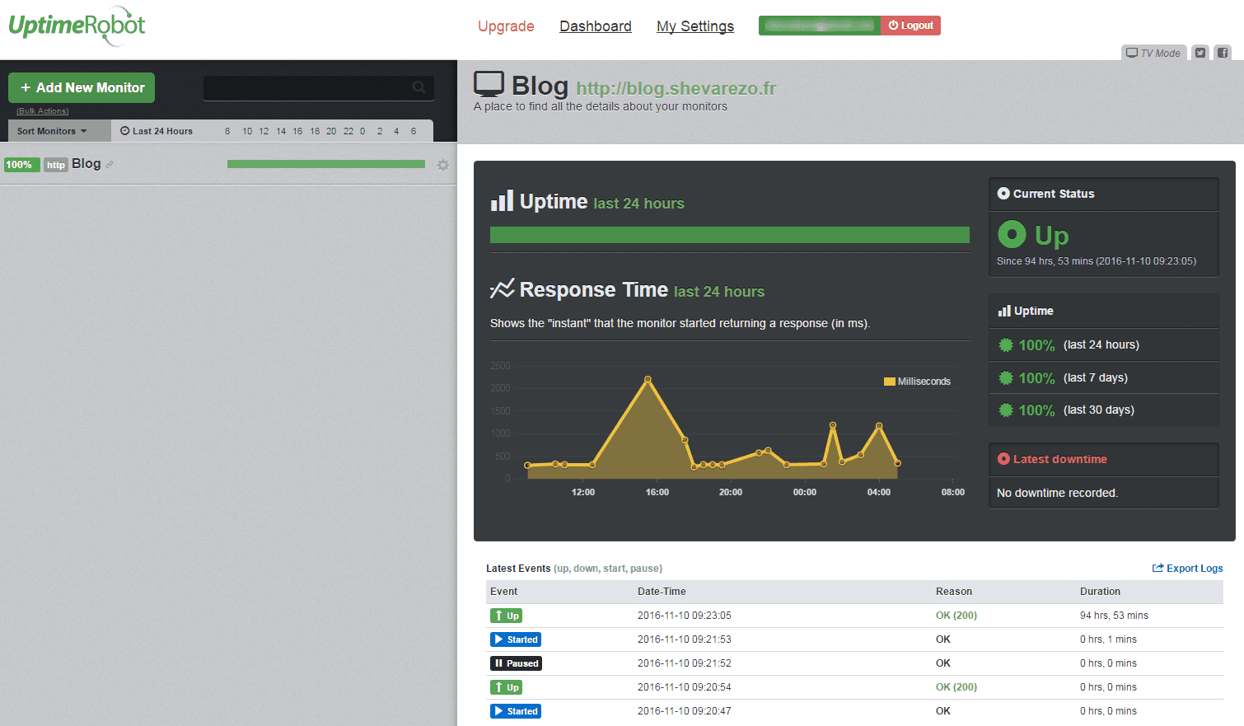The height and width of the screenshot is (726, 1244).
Task: Expand the Sort Monitors dropdown
Action: [x=52, y=131]
